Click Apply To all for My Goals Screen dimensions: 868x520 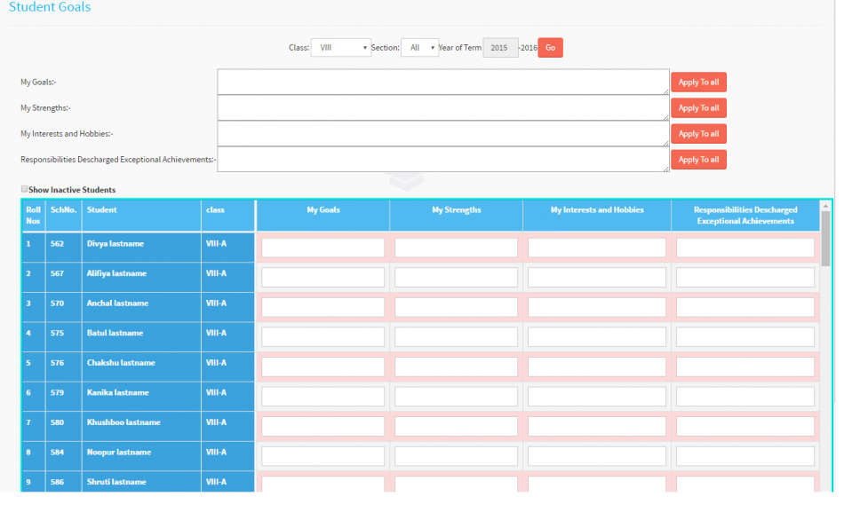(698, 83)
